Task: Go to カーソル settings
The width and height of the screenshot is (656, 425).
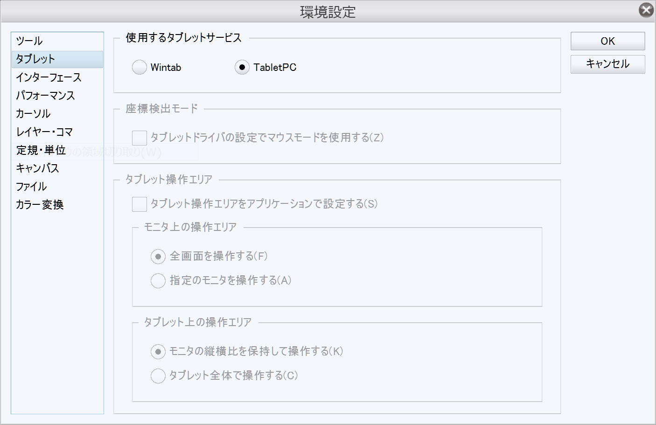Action: 33,114
